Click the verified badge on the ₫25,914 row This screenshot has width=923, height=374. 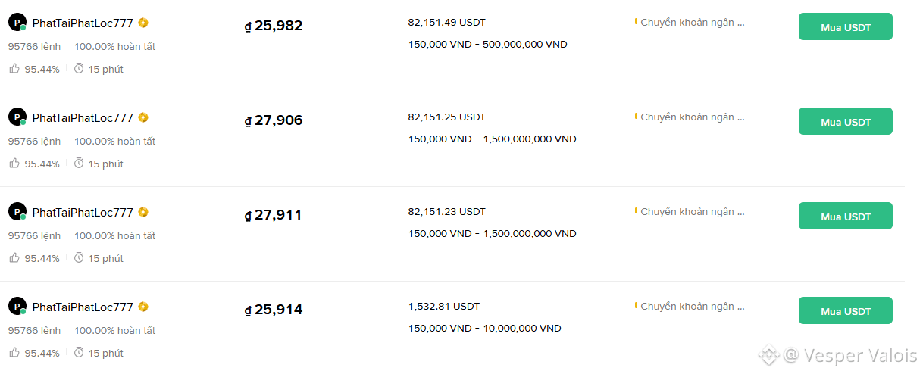point(143,307)
